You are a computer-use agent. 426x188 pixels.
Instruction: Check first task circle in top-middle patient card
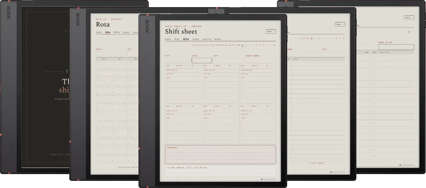tap(205, 81)
